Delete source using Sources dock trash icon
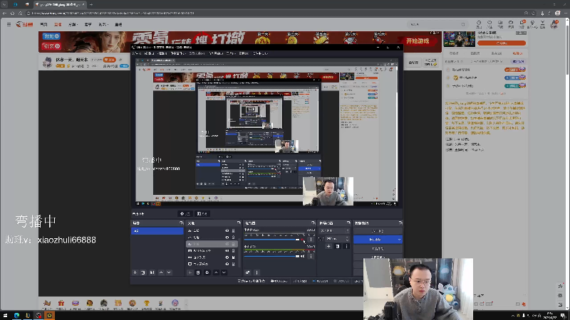 click(x=198, y=272)
